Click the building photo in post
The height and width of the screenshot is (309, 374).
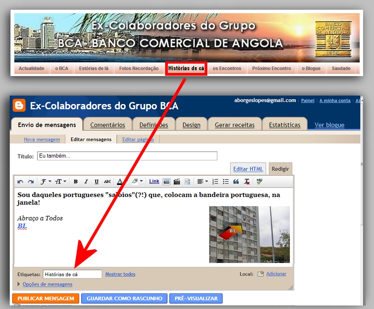(x=249, y=234)
